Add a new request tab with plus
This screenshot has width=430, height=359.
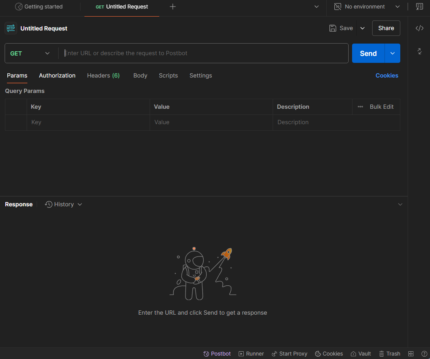coord(173,7)
